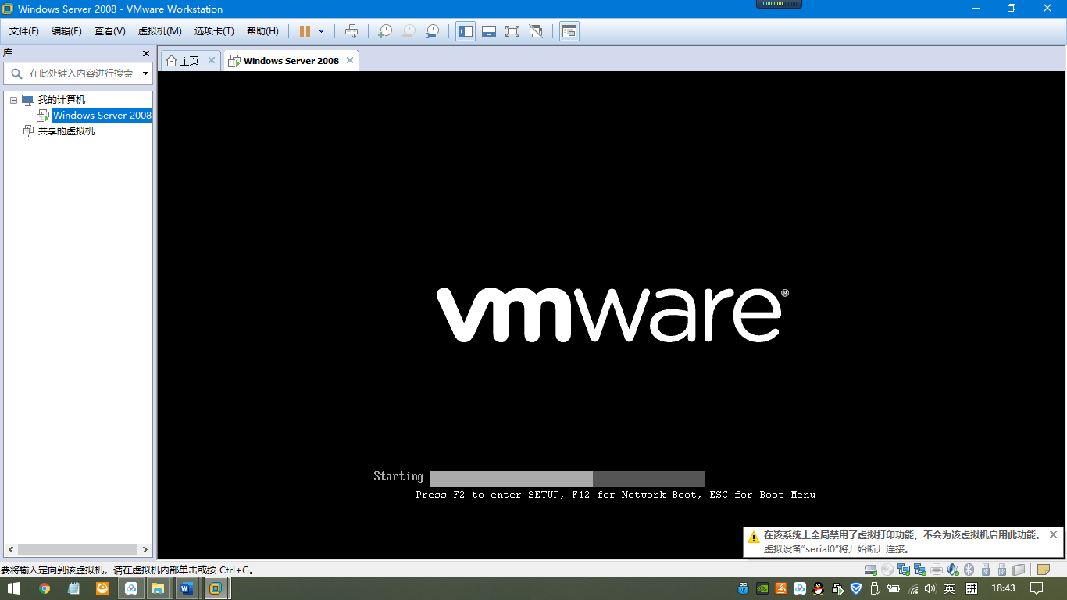This screenshot has height=600, width=1067.
Task: Open the Baidu Netdisk taskbar icon
Action: point(131,588)
